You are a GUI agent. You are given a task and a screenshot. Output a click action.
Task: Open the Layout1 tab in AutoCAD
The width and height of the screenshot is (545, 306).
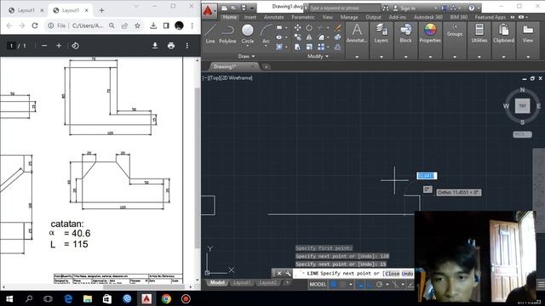point(242,283)
